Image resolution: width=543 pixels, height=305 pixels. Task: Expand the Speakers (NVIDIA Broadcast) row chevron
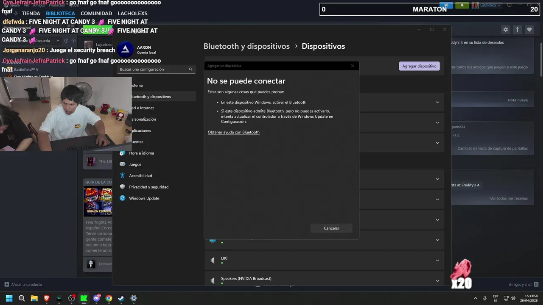(437, 280)
